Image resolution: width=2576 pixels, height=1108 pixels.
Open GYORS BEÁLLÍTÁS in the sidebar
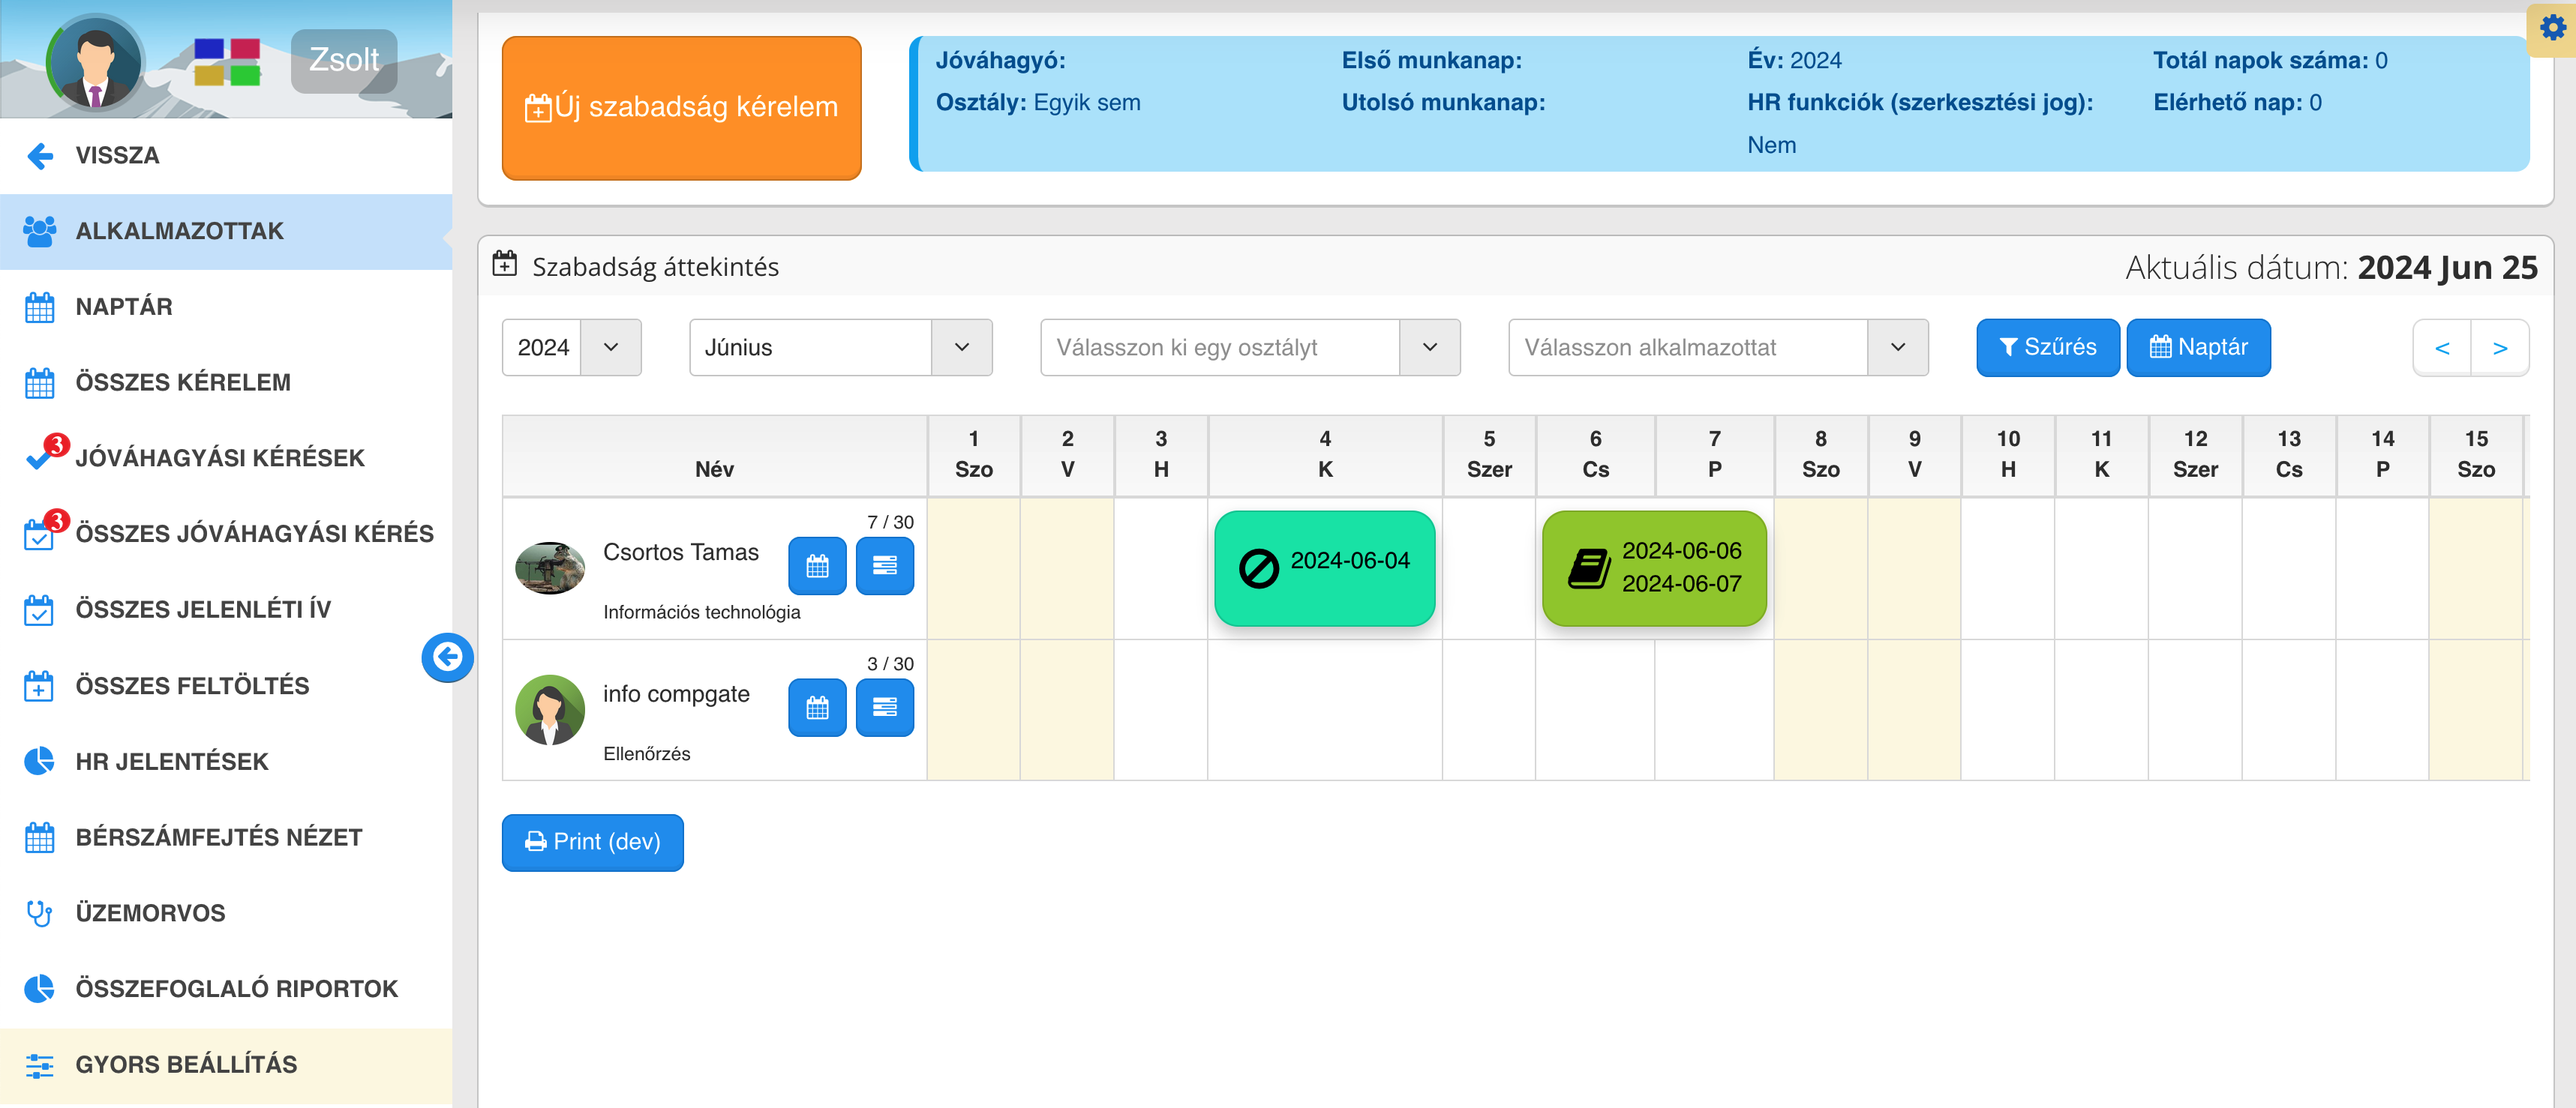pyautogui.click(x=226, y=1065)
